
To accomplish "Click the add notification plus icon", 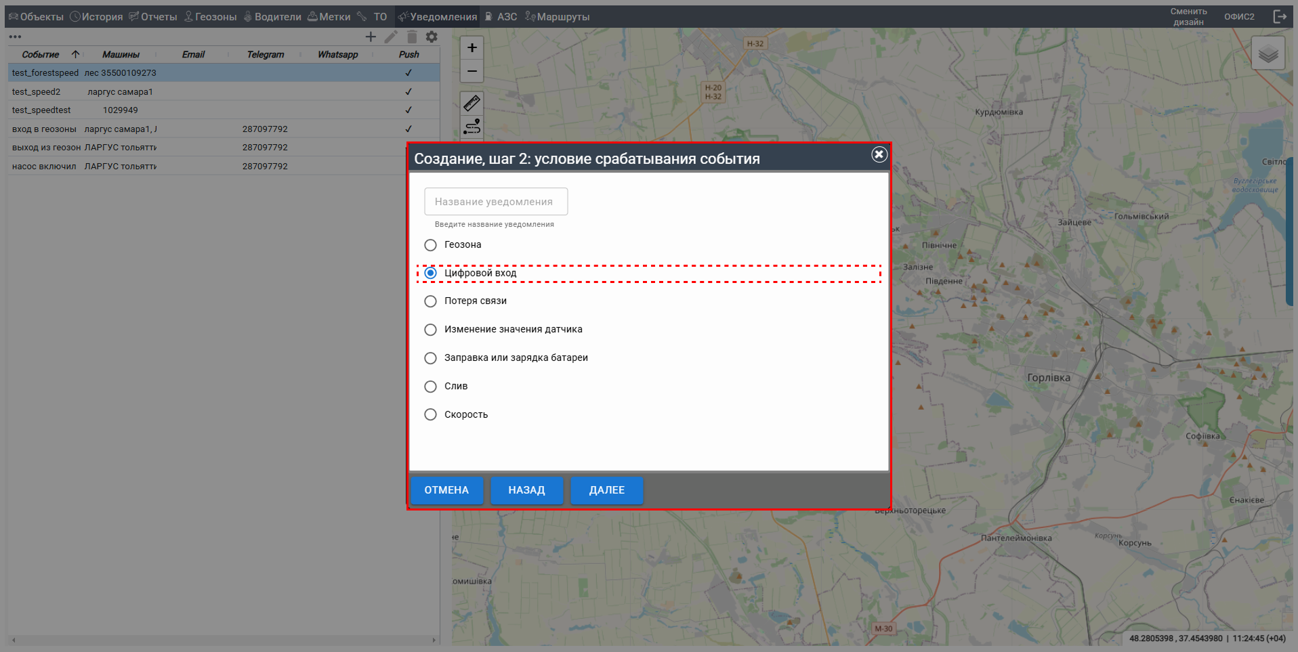I will coord(371,37).
